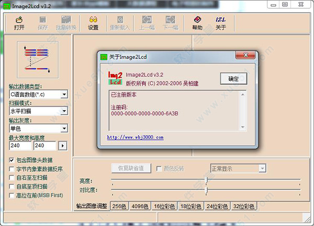Expand 输出灰度 单色 dropdown

pos(64,128)
